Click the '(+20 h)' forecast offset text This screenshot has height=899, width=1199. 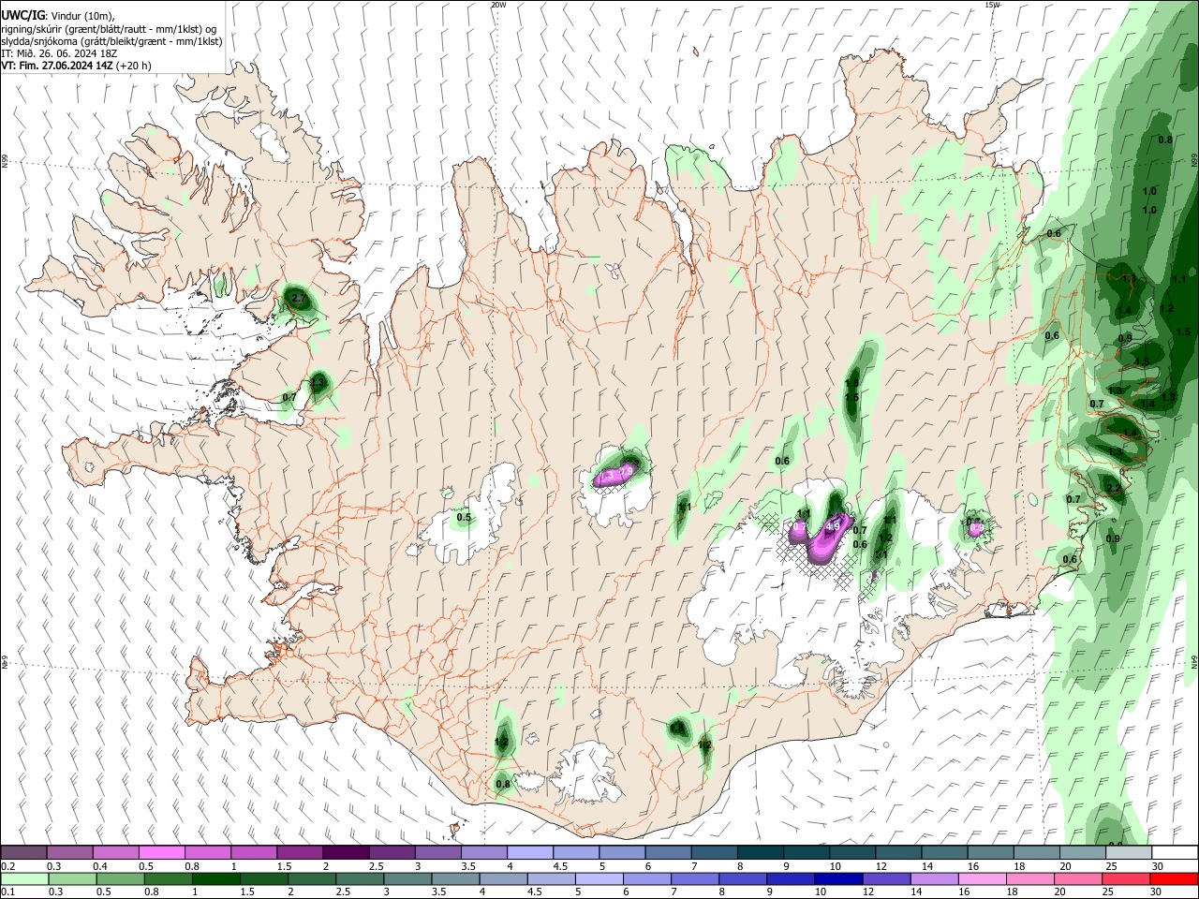(x=134, y=66)
